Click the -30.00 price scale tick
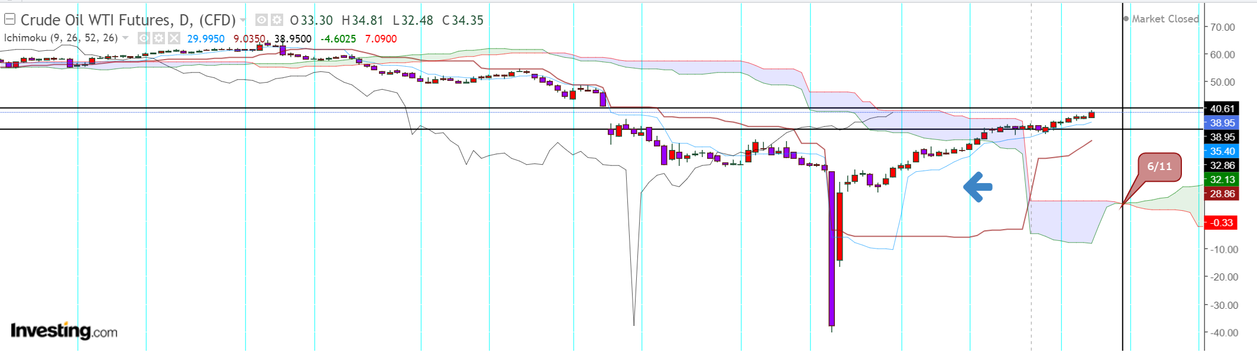This screenshot has width=1257, height=359. tap(1223, 305)
